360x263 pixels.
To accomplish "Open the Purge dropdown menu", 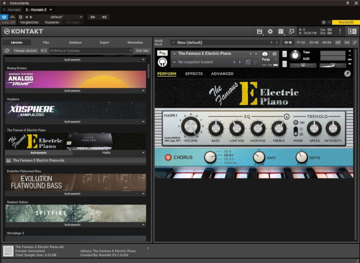I will point(275,59).
